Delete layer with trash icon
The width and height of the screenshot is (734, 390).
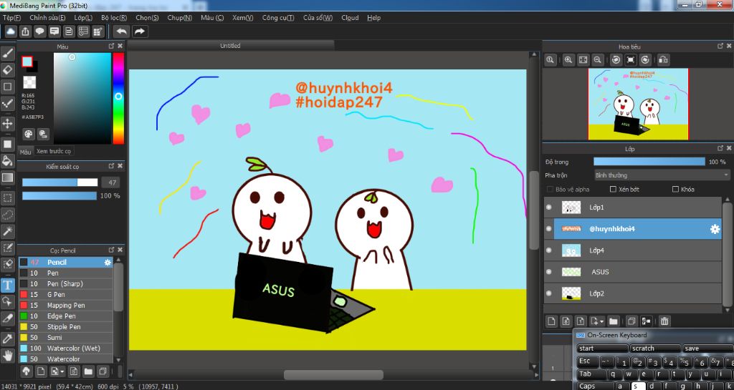(x=664, y=321)
